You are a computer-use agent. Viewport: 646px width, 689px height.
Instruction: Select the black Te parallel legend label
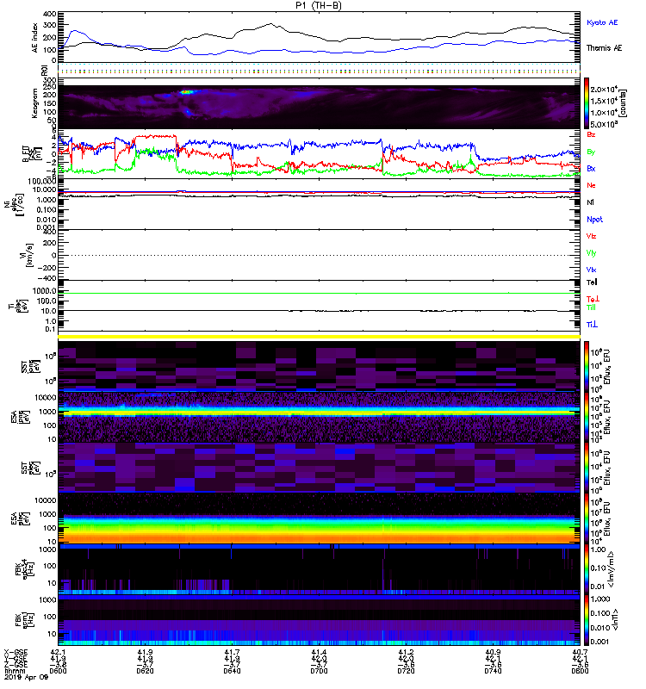592,282
